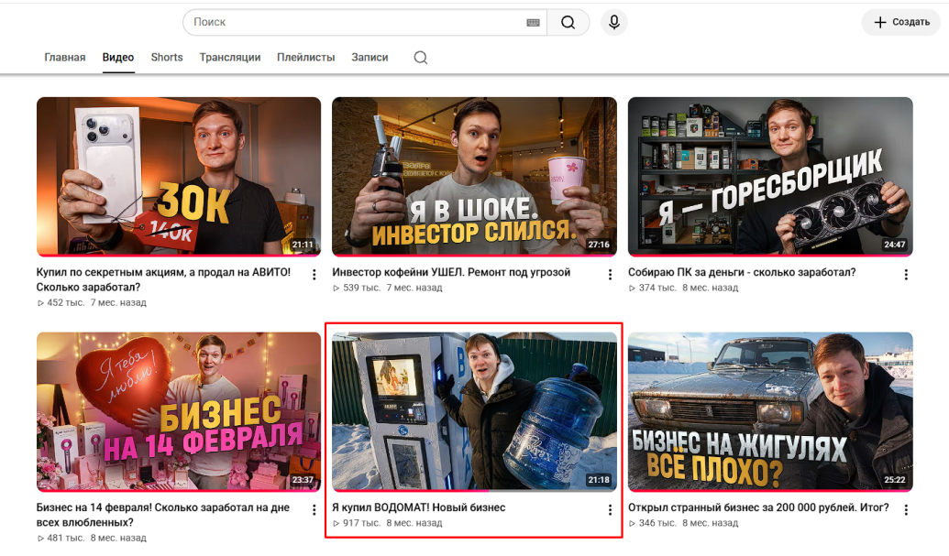Screen dimensions: 949x556
Task: Start voice search with the microphone icon
Action: (613, 22)
